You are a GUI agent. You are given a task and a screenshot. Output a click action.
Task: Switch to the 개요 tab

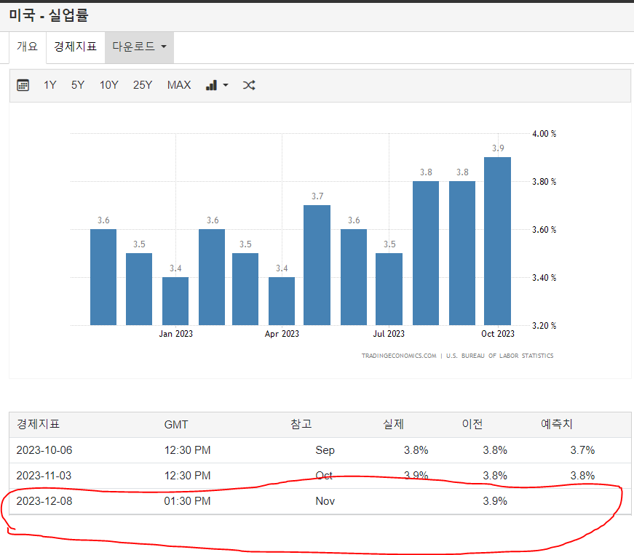tap(28, 47)
